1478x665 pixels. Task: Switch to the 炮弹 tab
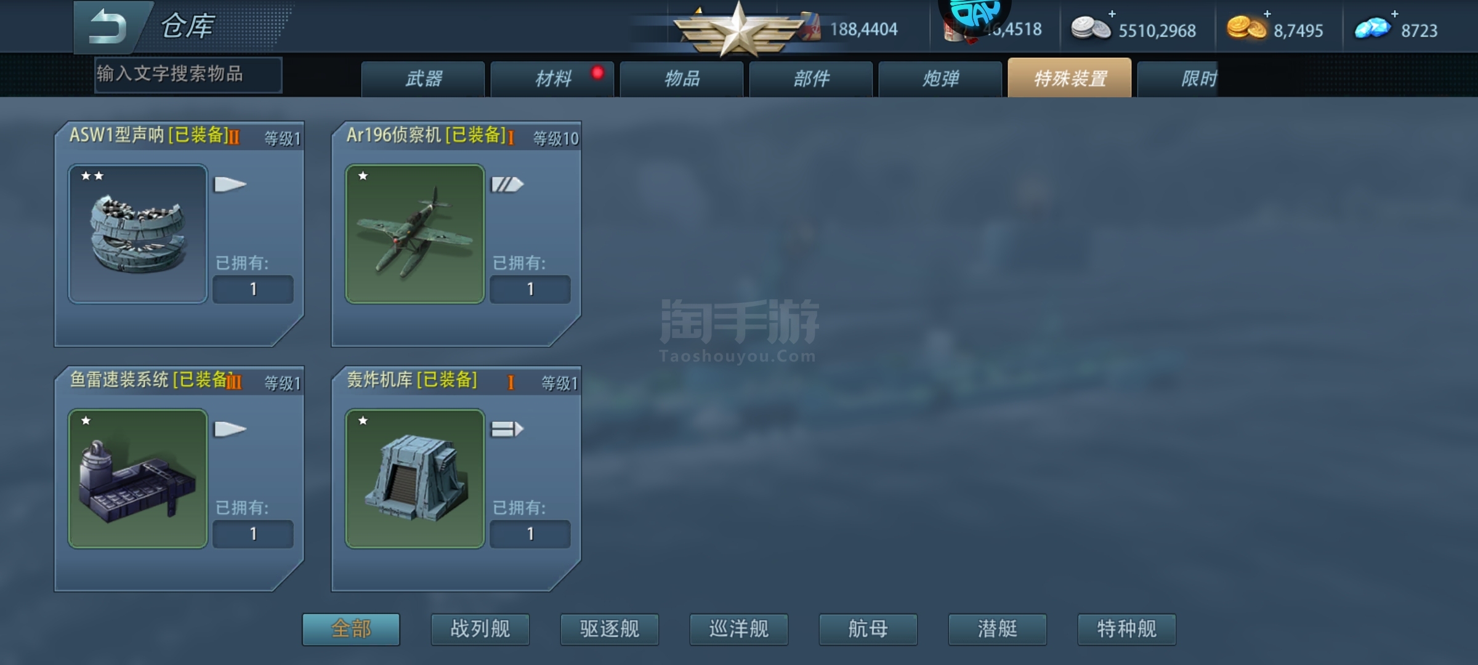(x=940, y=79)
